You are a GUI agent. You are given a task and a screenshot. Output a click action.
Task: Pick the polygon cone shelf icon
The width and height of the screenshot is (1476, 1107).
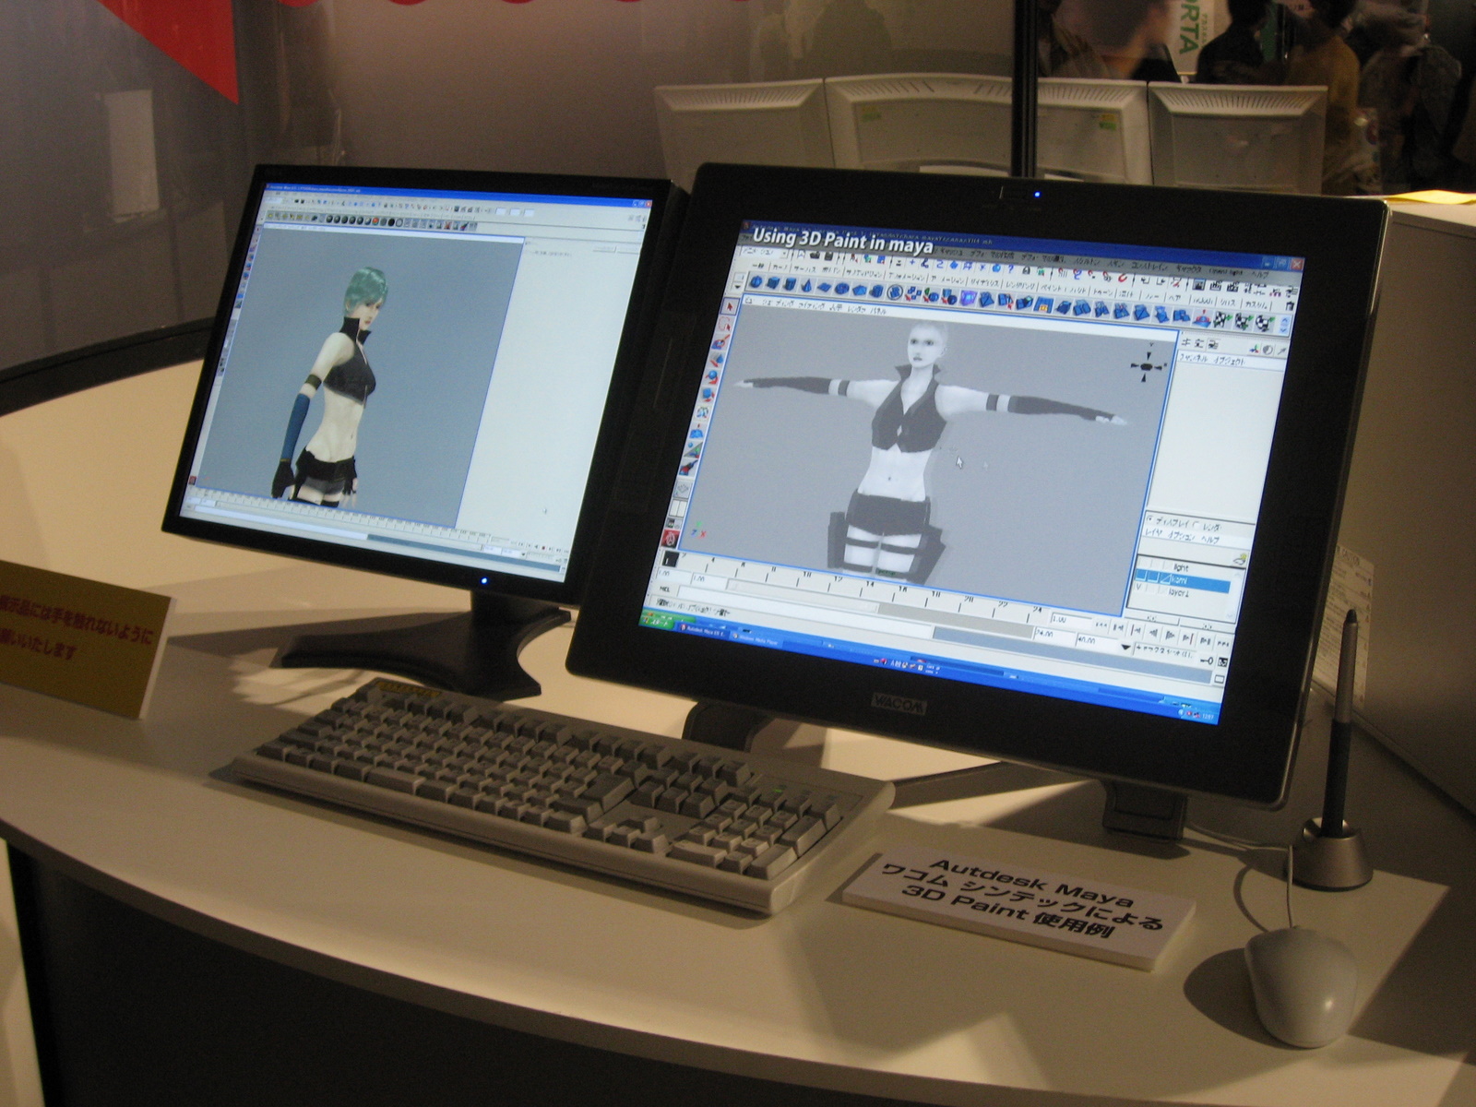808,286
